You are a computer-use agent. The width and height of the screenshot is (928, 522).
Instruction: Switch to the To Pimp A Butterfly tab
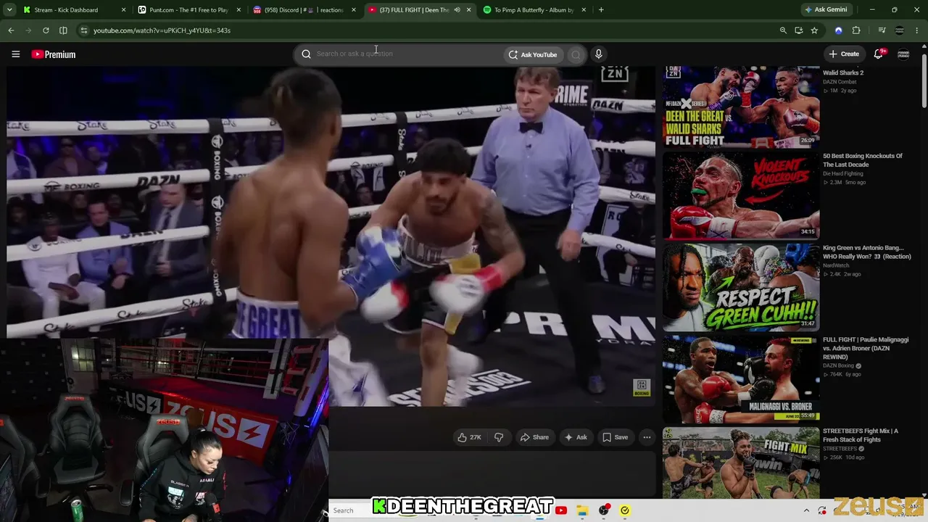(536, 10)
